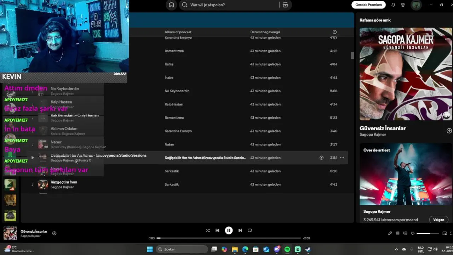The width and height of the screenshot is (453, 255).
Task: Open notifications bell
Action: coord(393,5)
